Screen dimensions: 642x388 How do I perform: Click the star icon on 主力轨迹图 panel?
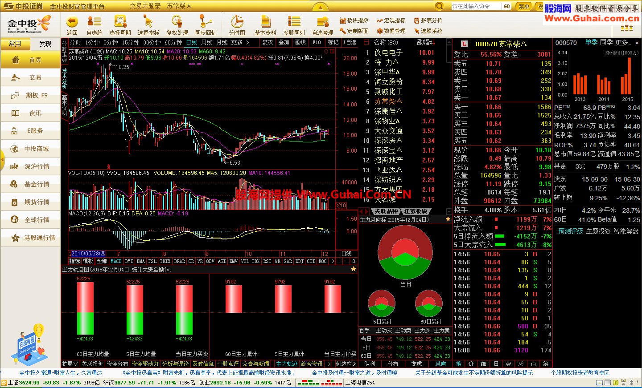(354, 269)
